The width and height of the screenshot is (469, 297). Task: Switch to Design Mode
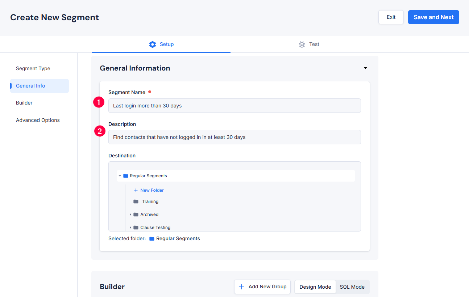[x=315, y=287]
